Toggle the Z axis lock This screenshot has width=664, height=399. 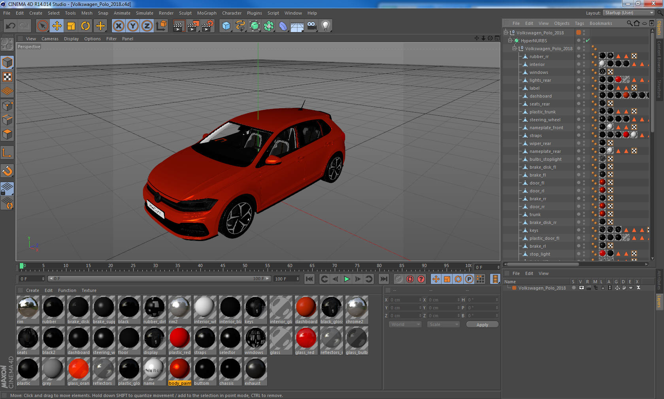point(147,26)
